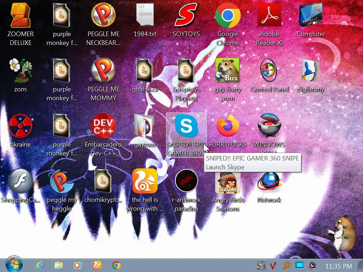The width and height of the screenshot is (363, 272).
Task: Open Windows Media Player from taskbar
Action: [78, 265]
